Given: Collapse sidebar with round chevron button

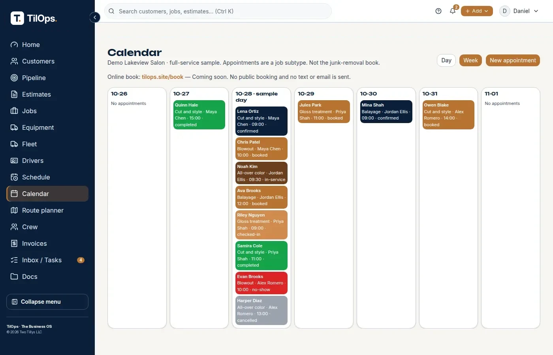Looking at the screenshot, I should tap(95, 17).
